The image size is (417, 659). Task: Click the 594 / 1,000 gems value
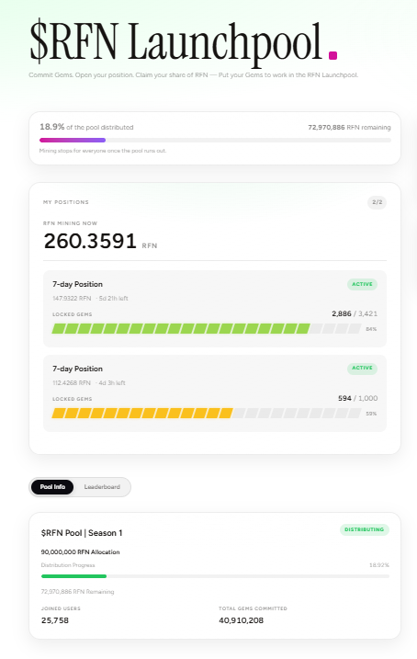tap(358, 398)
